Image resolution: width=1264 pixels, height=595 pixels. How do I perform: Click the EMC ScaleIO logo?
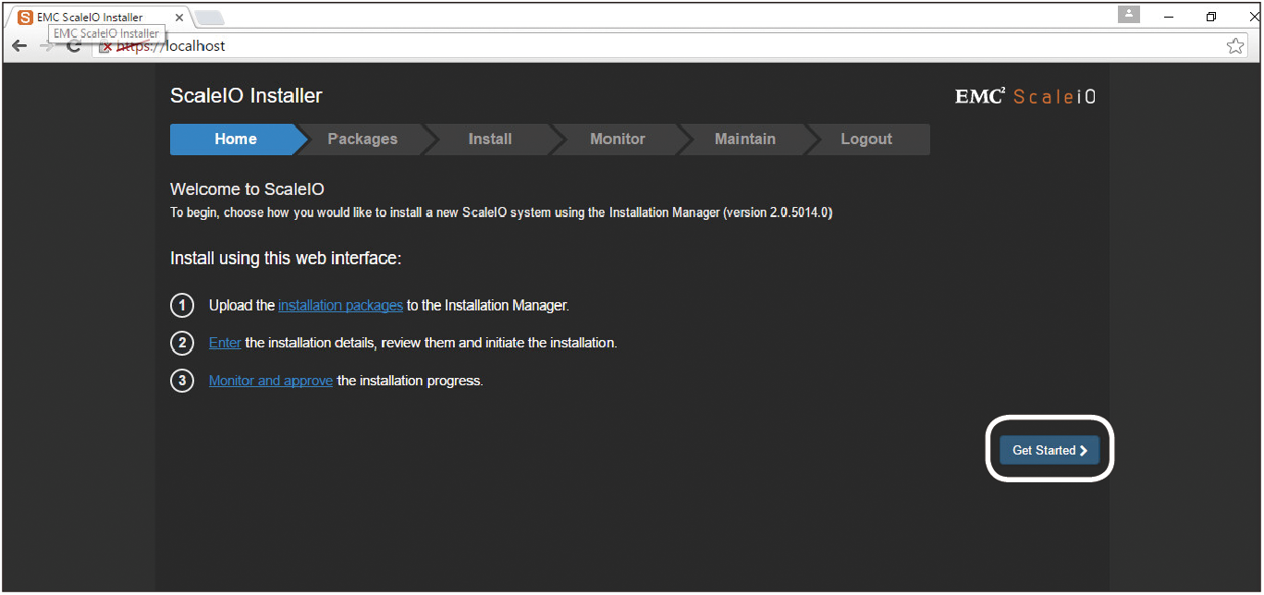(1025, 96)
